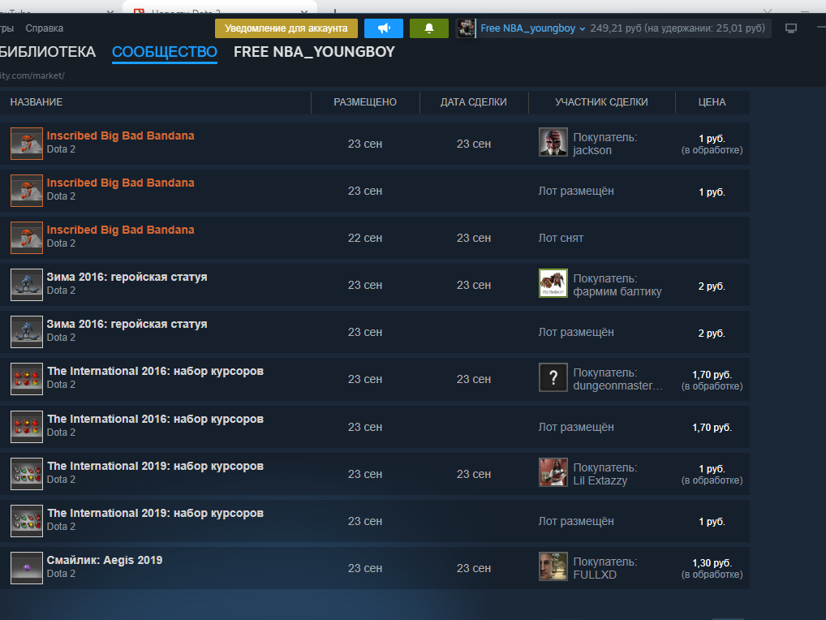Click The International 2019 cursor pack thumbnail
826x620 pixels.
(x=27, y=474)
